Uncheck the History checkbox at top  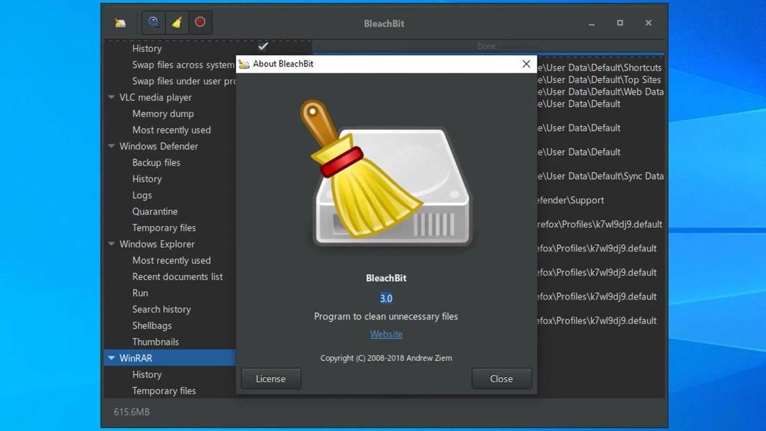[263, 47]
